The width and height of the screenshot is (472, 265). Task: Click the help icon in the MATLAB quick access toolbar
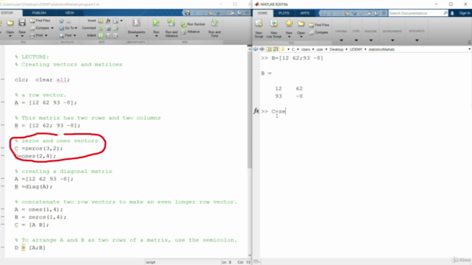point(376,13)
